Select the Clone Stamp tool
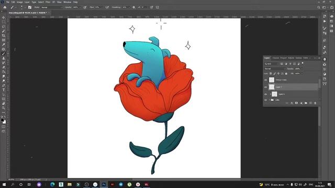Image resolution: width=335 pixels, height=188 pixels. click(x=4, y=58)
